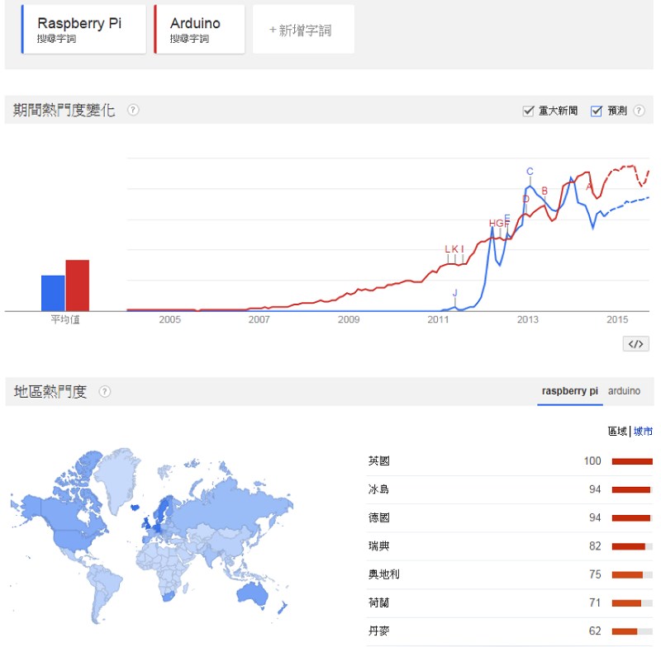Image resolution: width=661 pixels, height=647 pixels.
Task: Click the 城市 link
Action: [x=643, y=431]
